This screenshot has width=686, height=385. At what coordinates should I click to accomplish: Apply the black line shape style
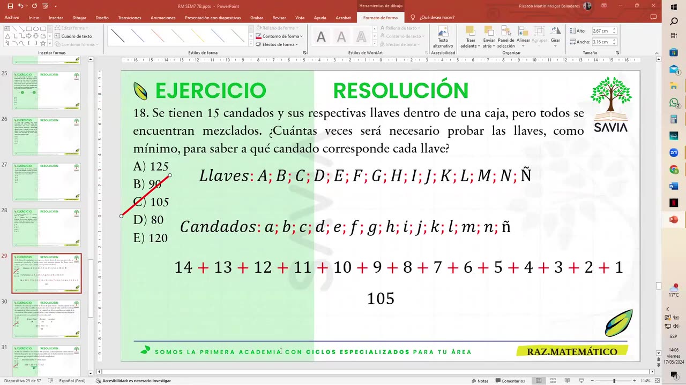click(x=118, y=36)
